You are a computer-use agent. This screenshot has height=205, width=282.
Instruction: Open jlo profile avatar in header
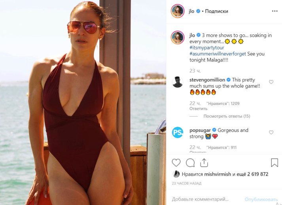(178, 11)
